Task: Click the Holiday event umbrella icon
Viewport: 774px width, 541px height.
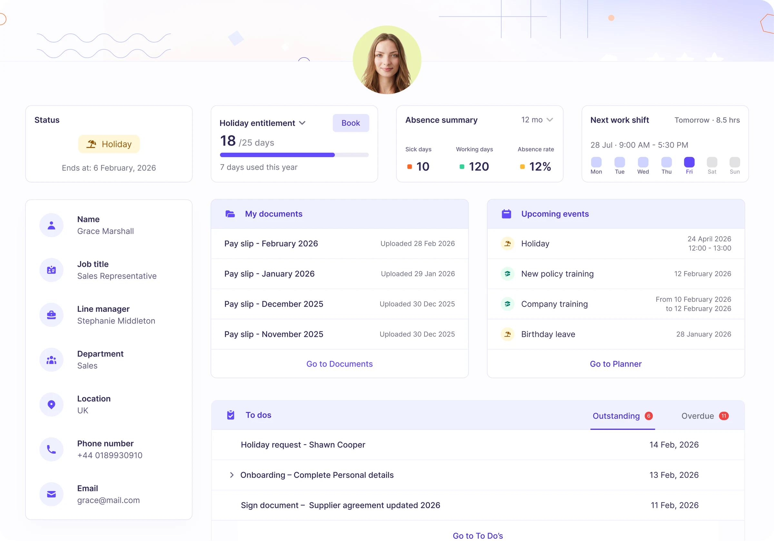Action: (x=507, y=244)
